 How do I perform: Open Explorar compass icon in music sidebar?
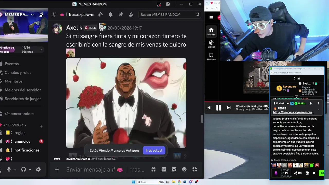[211, 44]
